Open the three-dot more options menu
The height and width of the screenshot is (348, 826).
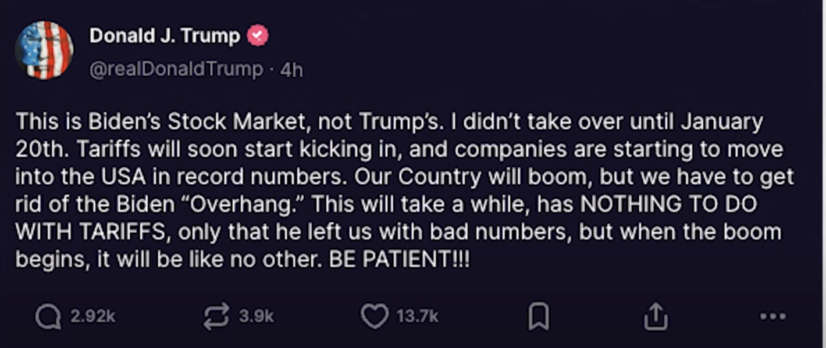772,317
